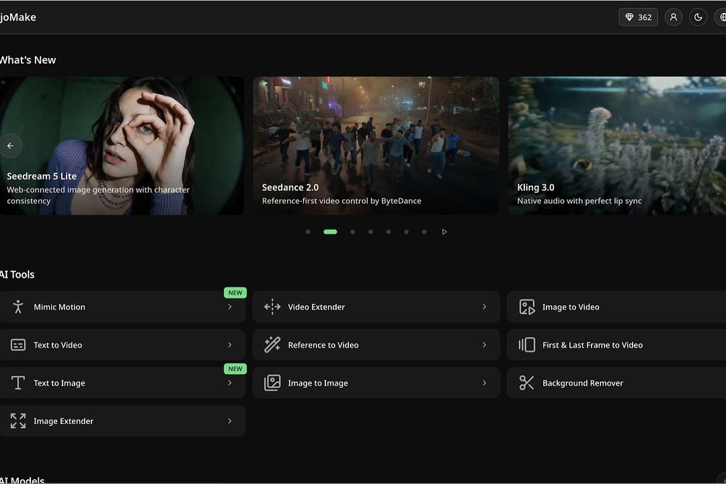Click the Text to Image T icon
Image resolution: width=726 pixels, height=484 pixels.
pos(18,382)
